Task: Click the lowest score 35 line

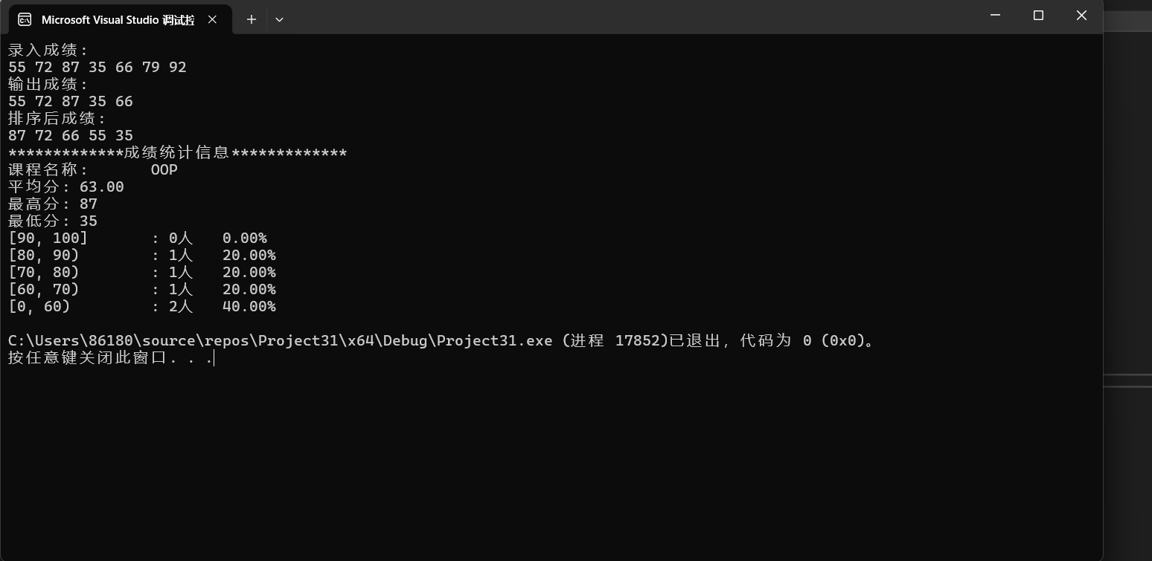Action: (x=52, y=221)
